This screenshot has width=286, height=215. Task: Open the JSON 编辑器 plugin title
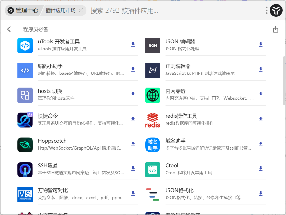(x=180, y=41)
